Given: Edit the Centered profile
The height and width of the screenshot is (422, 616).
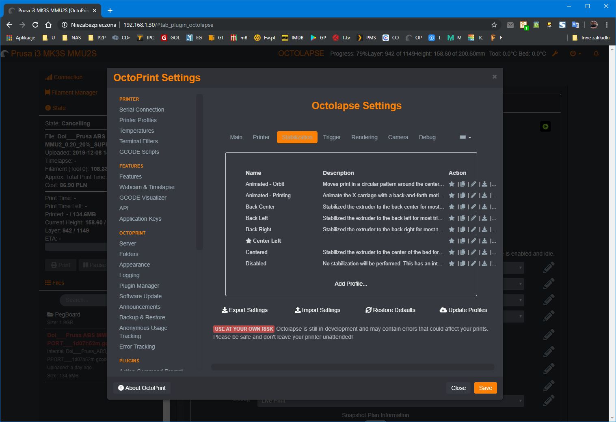Looking at the screenshot, I should [x=473, y=252].
